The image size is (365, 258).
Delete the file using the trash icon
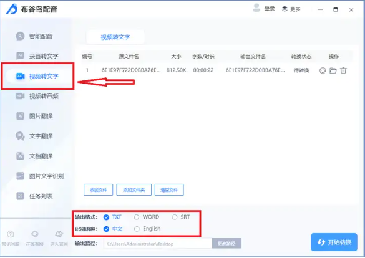click(x=343, y=70)
